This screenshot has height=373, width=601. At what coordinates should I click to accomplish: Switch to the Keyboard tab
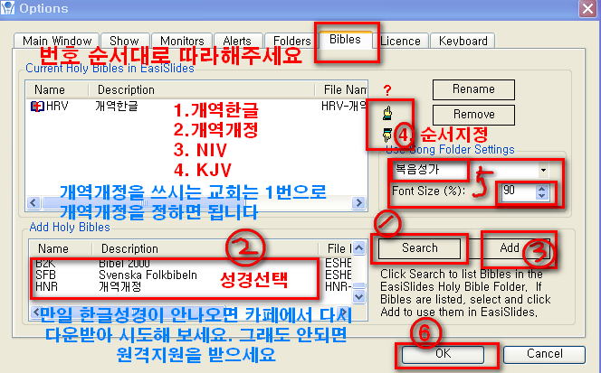(x=463, y=41)
